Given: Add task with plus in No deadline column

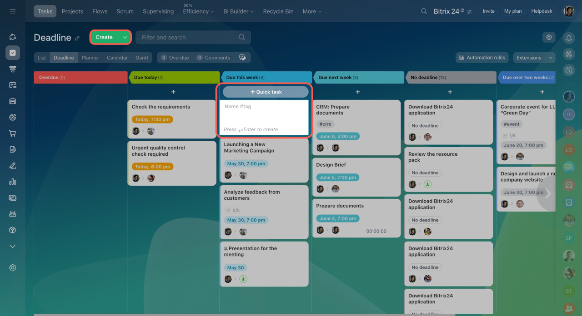Looking at the screenshot, I should (x=450, y=92).
